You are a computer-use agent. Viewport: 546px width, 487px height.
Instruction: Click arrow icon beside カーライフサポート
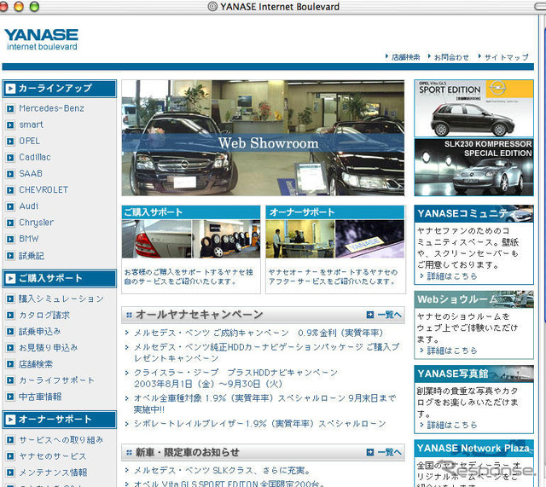10,380
